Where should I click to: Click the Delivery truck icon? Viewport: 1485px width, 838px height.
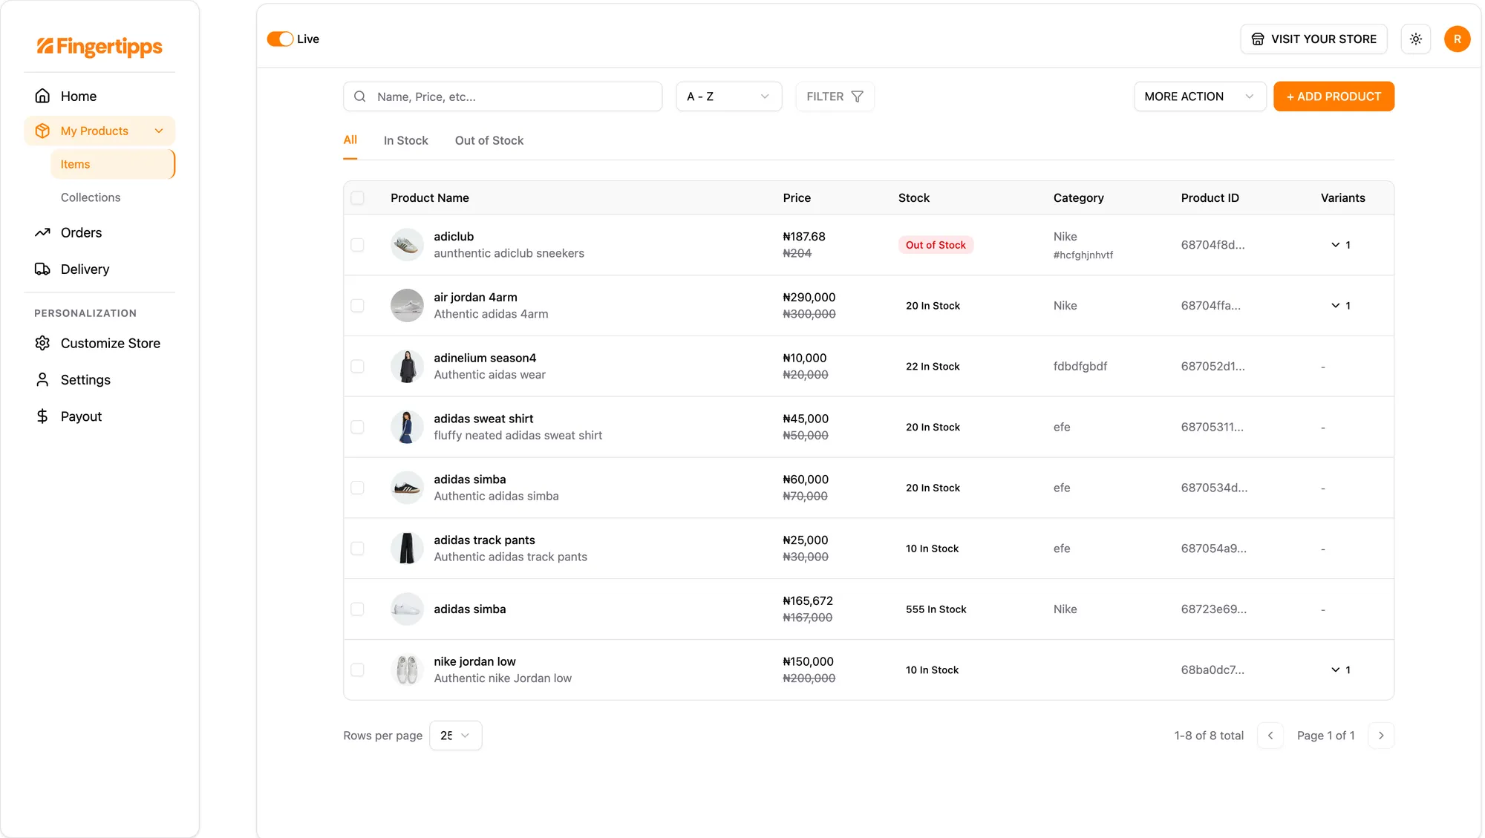[42, 269]
